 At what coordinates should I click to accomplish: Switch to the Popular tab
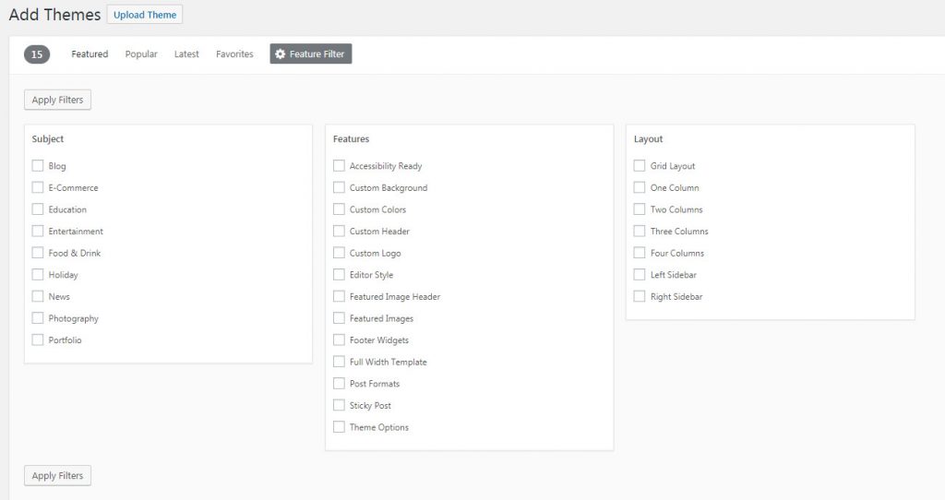pos(141,54)
